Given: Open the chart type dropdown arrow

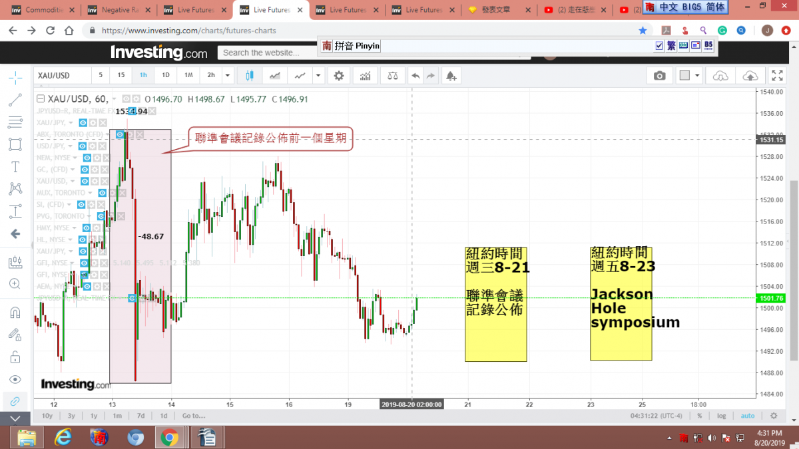Looking at the screenshot, I should 318,76.
